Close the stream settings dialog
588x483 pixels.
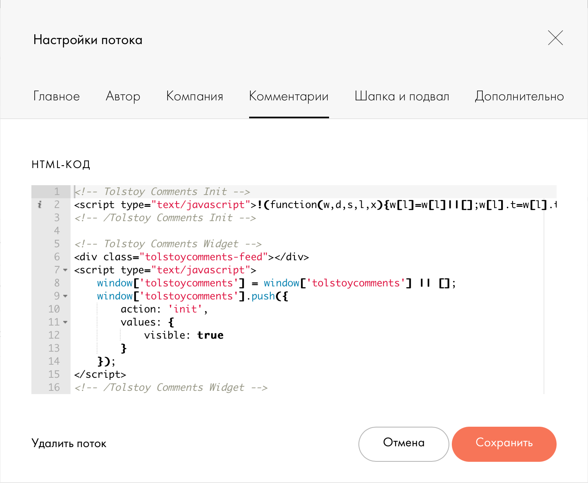(555, 38)
